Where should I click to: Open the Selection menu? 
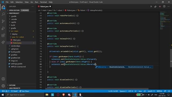(x=19, y=2)
